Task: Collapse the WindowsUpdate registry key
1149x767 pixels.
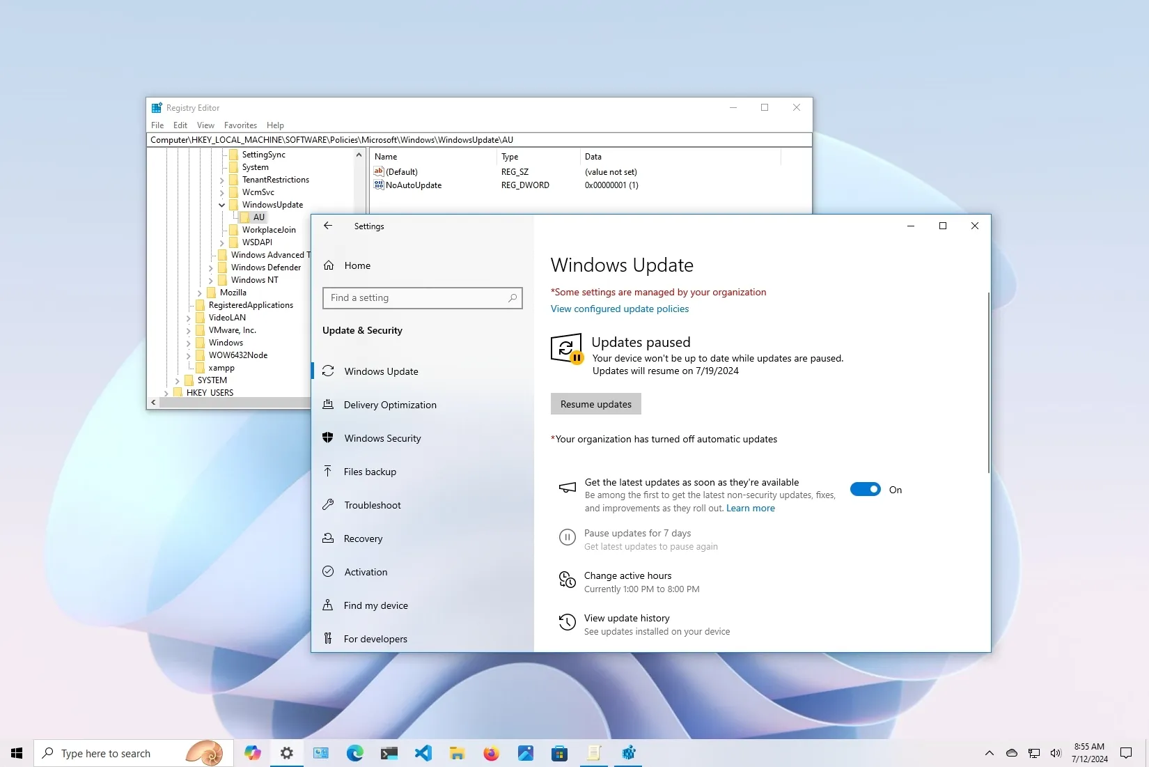Action: pos(221,204)
